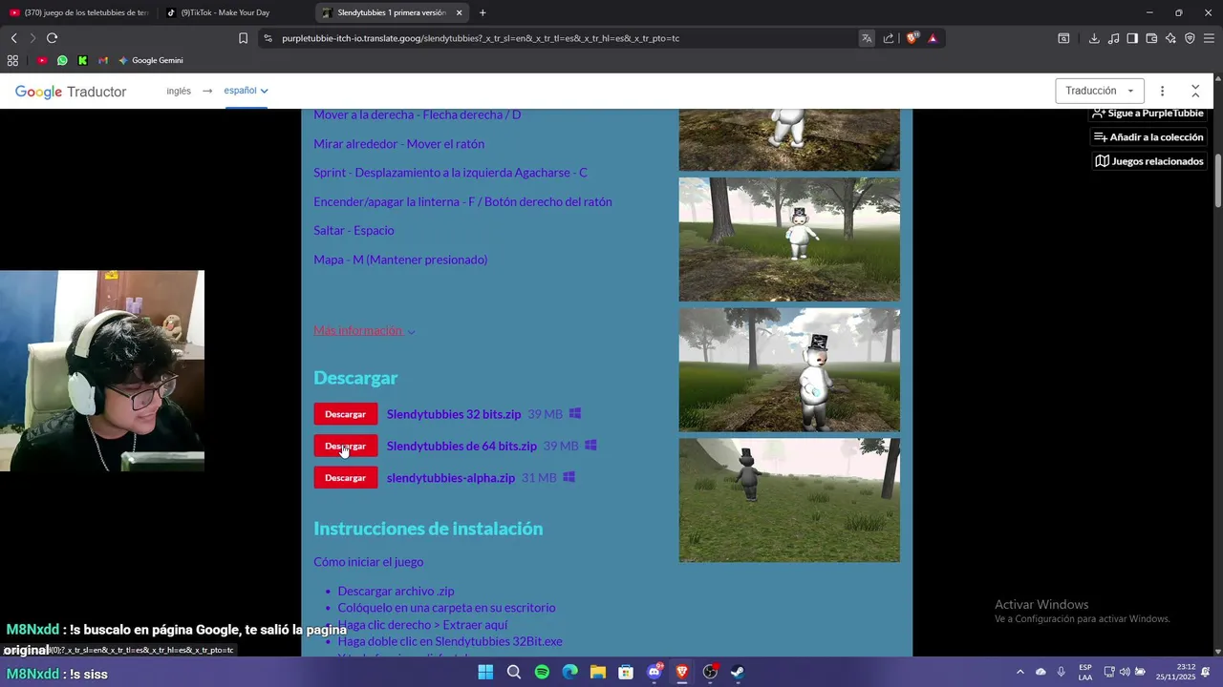Click the music note playlist icon

1113,38
